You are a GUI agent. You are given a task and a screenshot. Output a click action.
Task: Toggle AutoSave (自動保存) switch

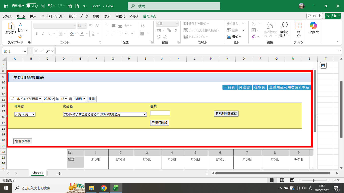(31, 6)
